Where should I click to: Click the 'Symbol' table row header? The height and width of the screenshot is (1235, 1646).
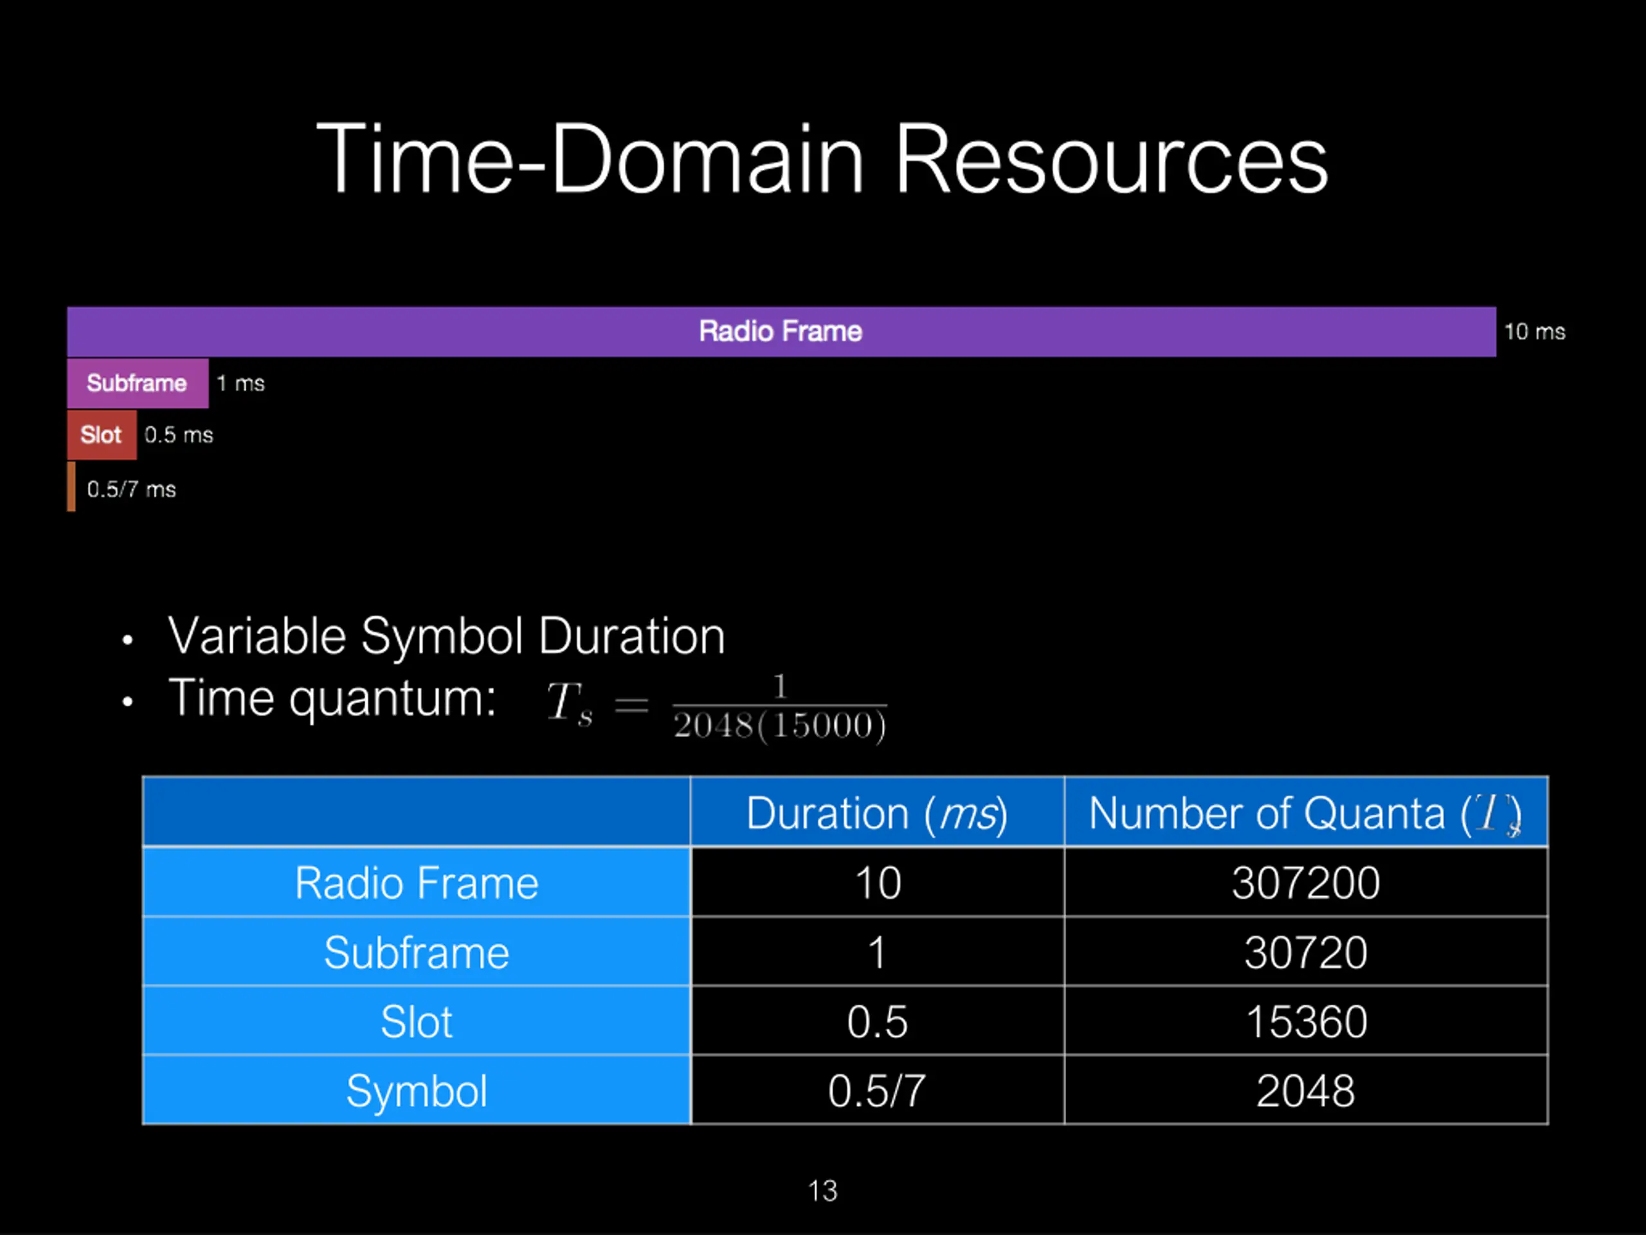(417, 1090)
